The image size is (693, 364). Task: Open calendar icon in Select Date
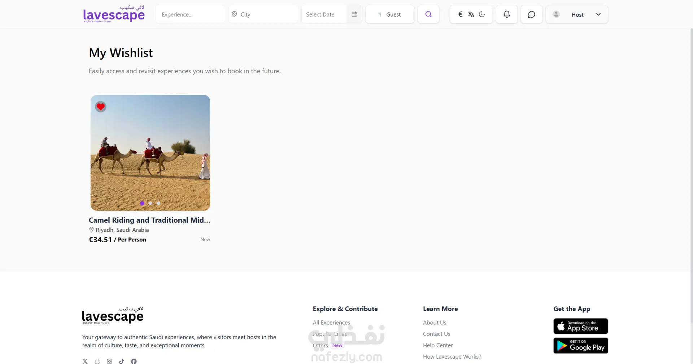coord(354,14)
